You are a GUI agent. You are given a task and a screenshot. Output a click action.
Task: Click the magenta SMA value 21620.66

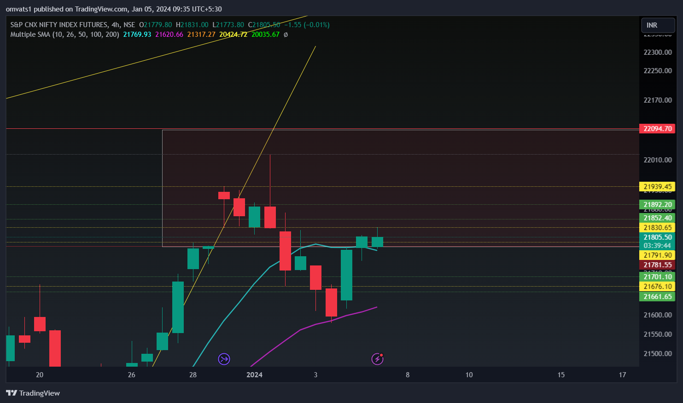pos(169,35)
